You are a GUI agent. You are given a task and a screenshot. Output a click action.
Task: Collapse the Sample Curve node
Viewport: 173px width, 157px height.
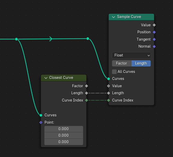pos(113,17)
